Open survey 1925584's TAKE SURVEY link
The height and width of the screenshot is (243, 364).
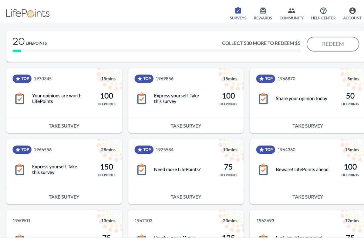(x=186, y=197)
